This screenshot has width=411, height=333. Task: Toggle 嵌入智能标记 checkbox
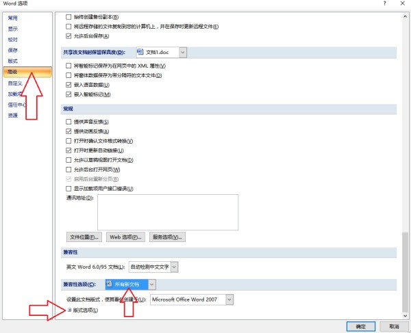68,94
